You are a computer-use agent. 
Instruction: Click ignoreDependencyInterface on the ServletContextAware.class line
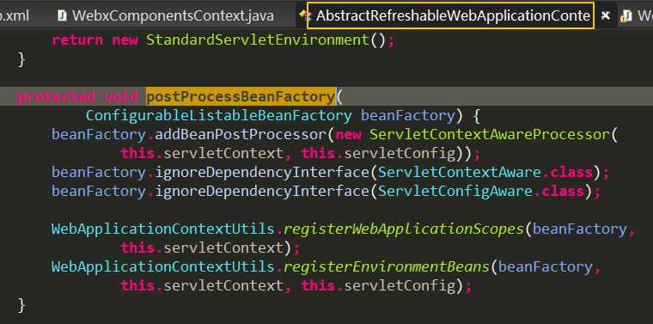(262, 173)
